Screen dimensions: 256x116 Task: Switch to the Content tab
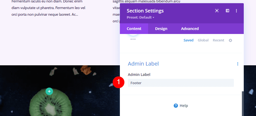(x=134, y=29)
